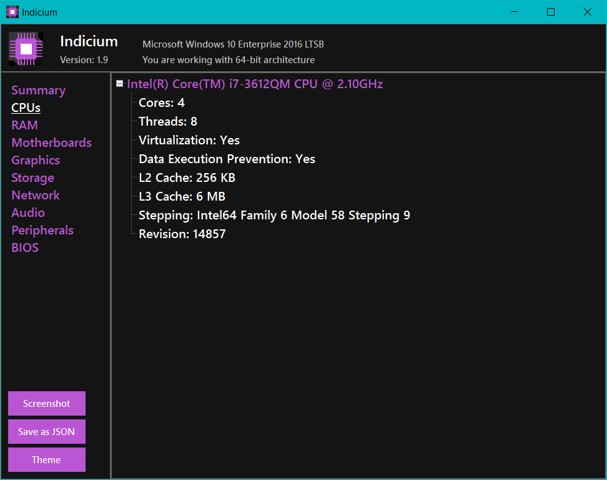
Task: Click the Indicium heading in the header
Action: tap(89, 41)
